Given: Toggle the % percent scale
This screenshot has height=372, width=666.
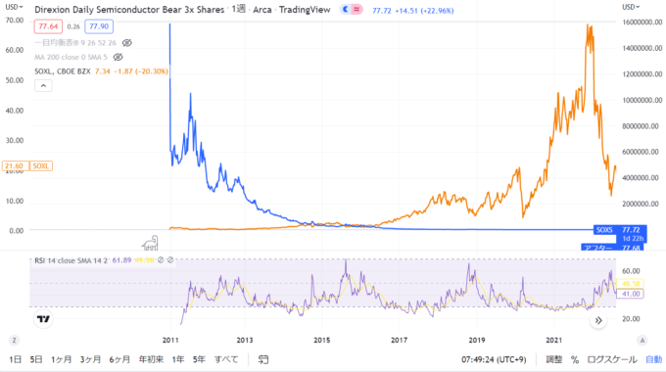Looking at the screenshot, I should coord(575,359).
